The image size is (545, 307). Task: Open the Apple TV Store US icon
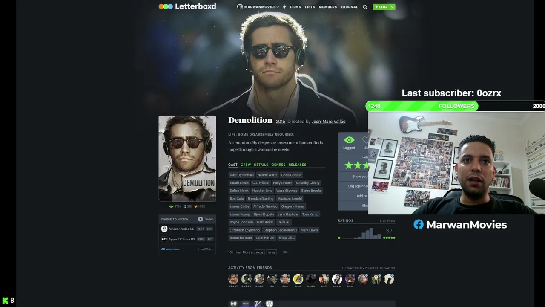(x=164, y=239)
